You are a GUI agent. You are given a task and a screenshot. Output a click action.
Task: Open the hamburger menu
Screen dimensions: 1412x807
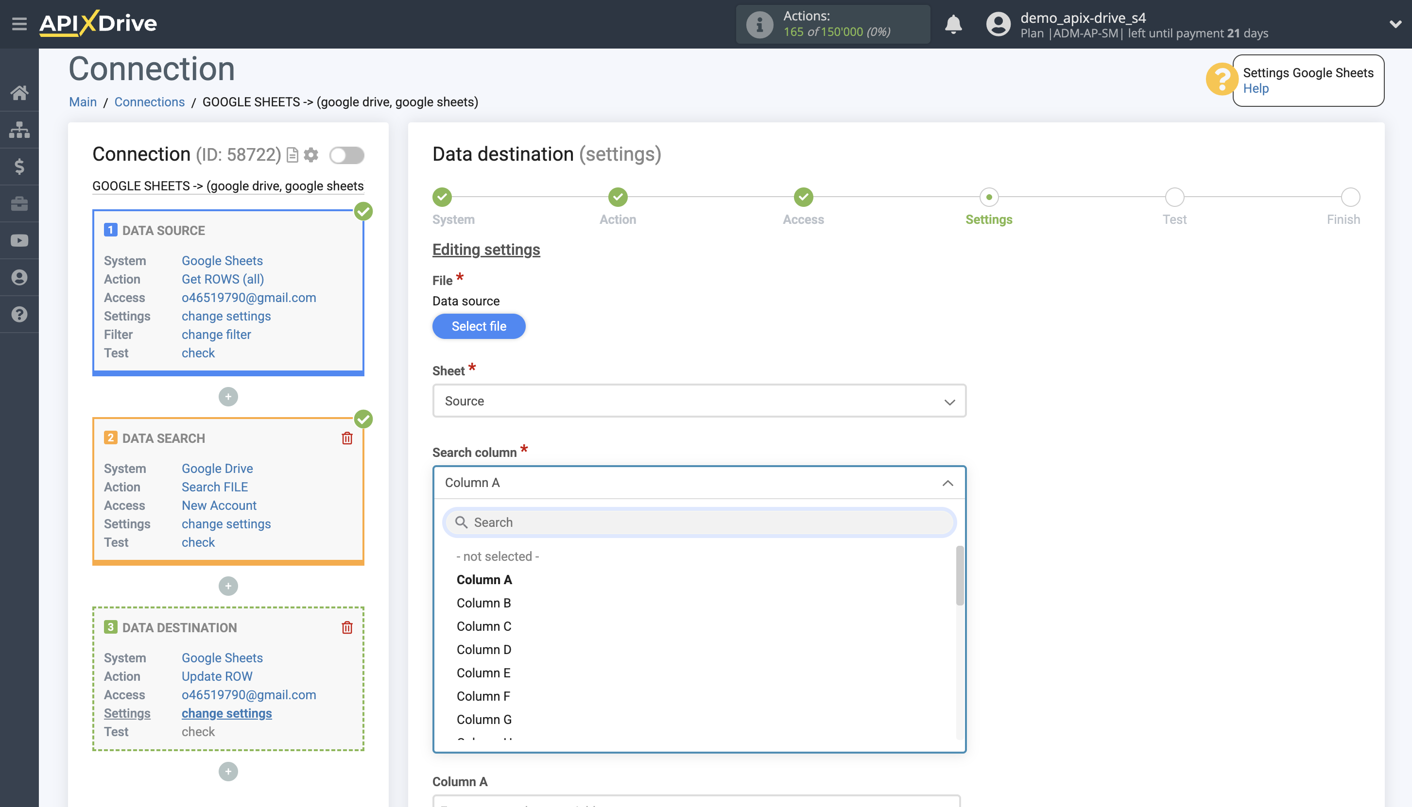[x=19, y=24]
